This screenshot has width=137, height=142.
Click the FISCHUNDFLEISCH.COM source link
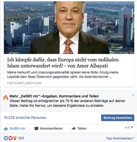(24, 83)
